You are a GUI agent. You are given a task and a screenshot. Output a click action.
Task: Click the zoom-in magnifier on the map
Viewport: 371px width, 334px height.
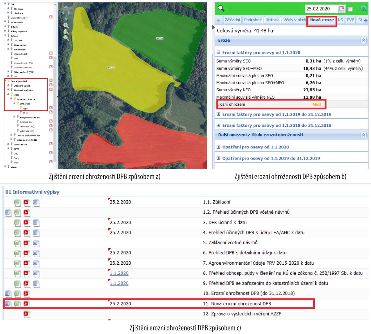[x=66, y=26]
